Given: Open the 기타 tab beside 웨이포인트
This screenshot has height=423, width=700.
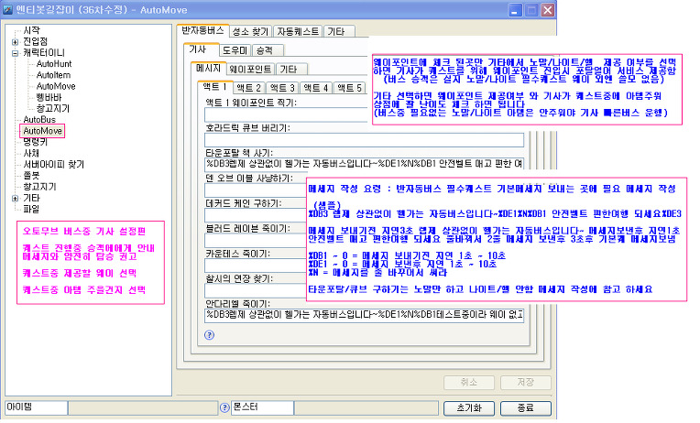Looking at the screenshot, I should [291, 70].
